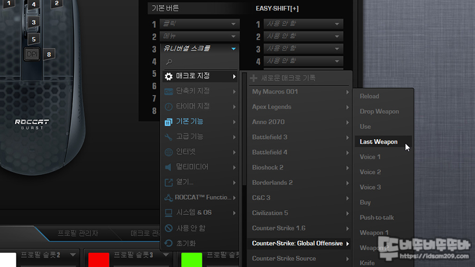Viewport: 475px width, 267px height.
Task: Open 시스템 & OS submenu
Action: (x=200, y=213)
